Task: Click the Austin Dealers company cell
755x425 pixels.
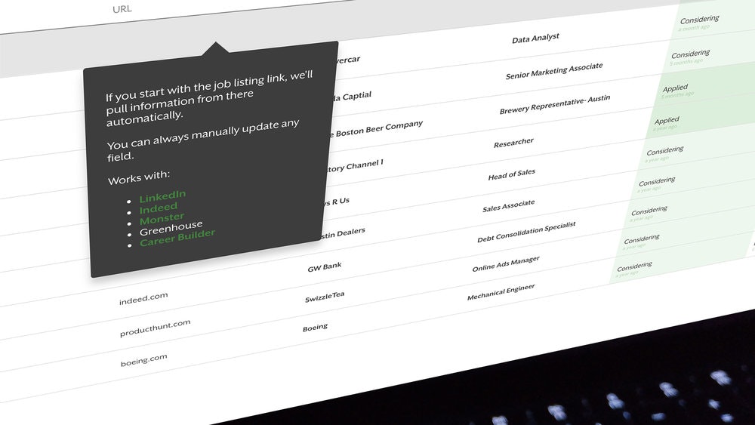Action: point(342,233)
